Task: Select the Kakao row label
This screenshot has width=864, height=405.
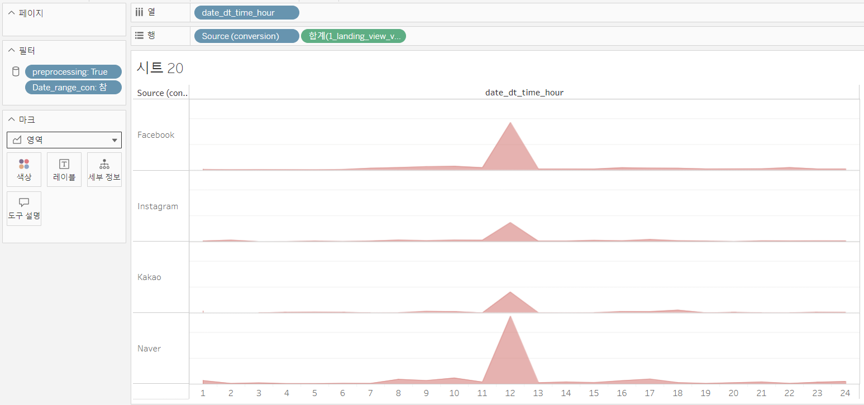Action: [x=149, y=277]
